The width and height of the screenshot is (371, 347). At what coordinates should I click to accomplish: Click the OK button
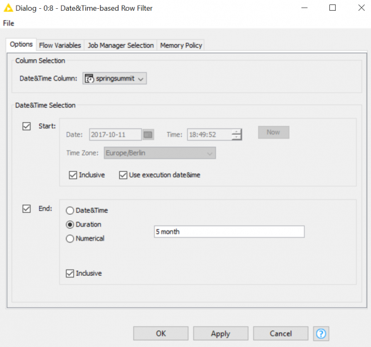(161, 334)
